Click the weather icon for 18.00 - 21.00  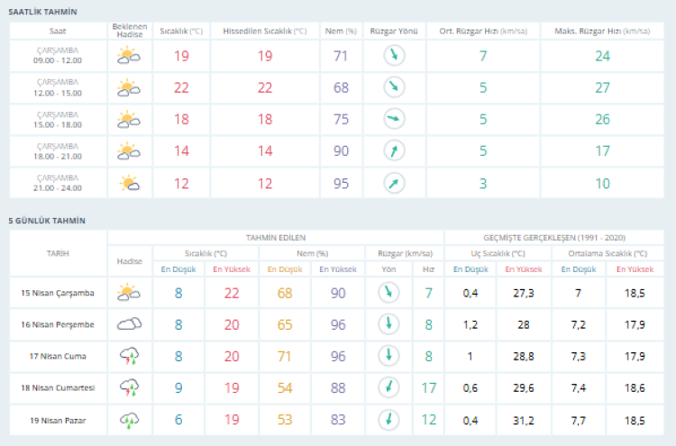tap(129, 150)
